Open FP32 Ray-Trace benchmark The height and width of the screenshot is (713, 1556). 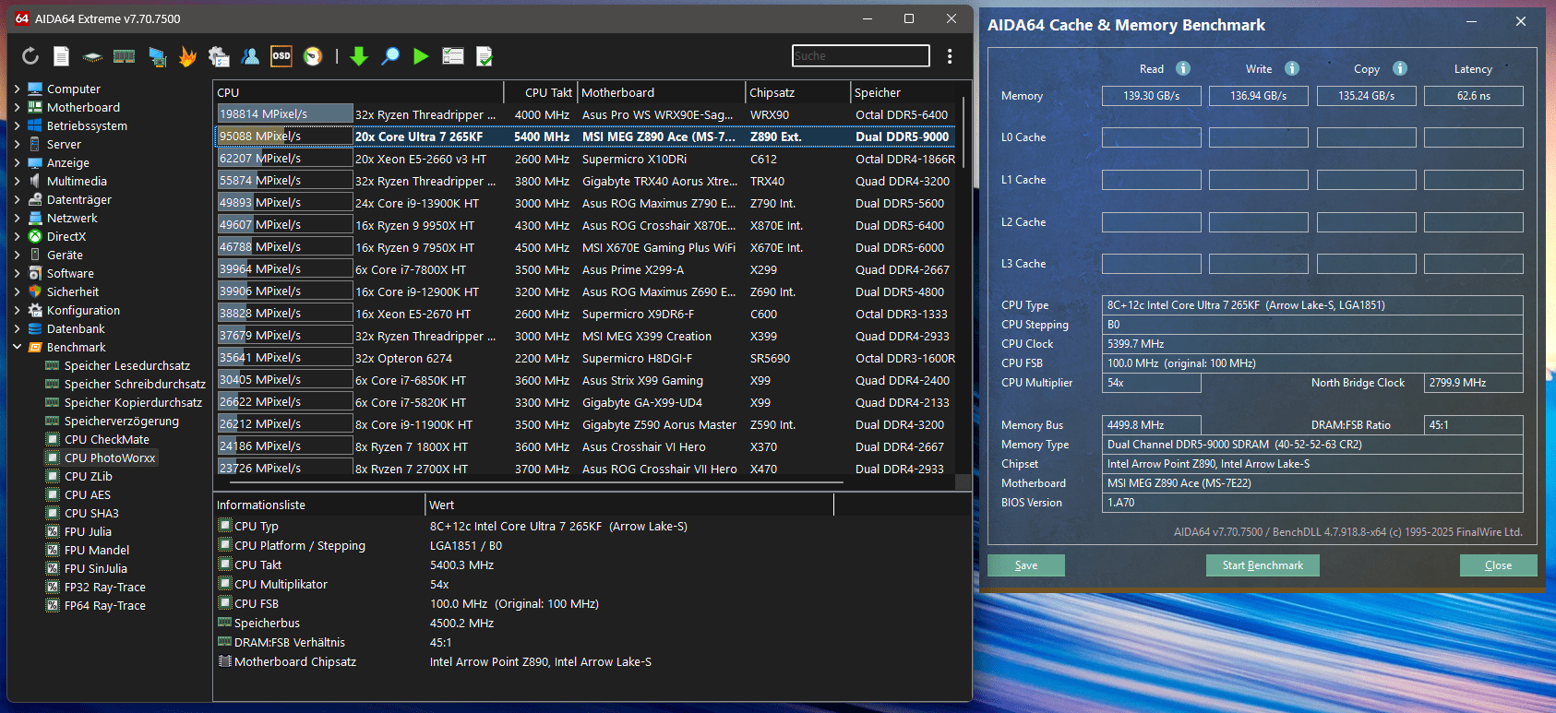click(104, 588)
